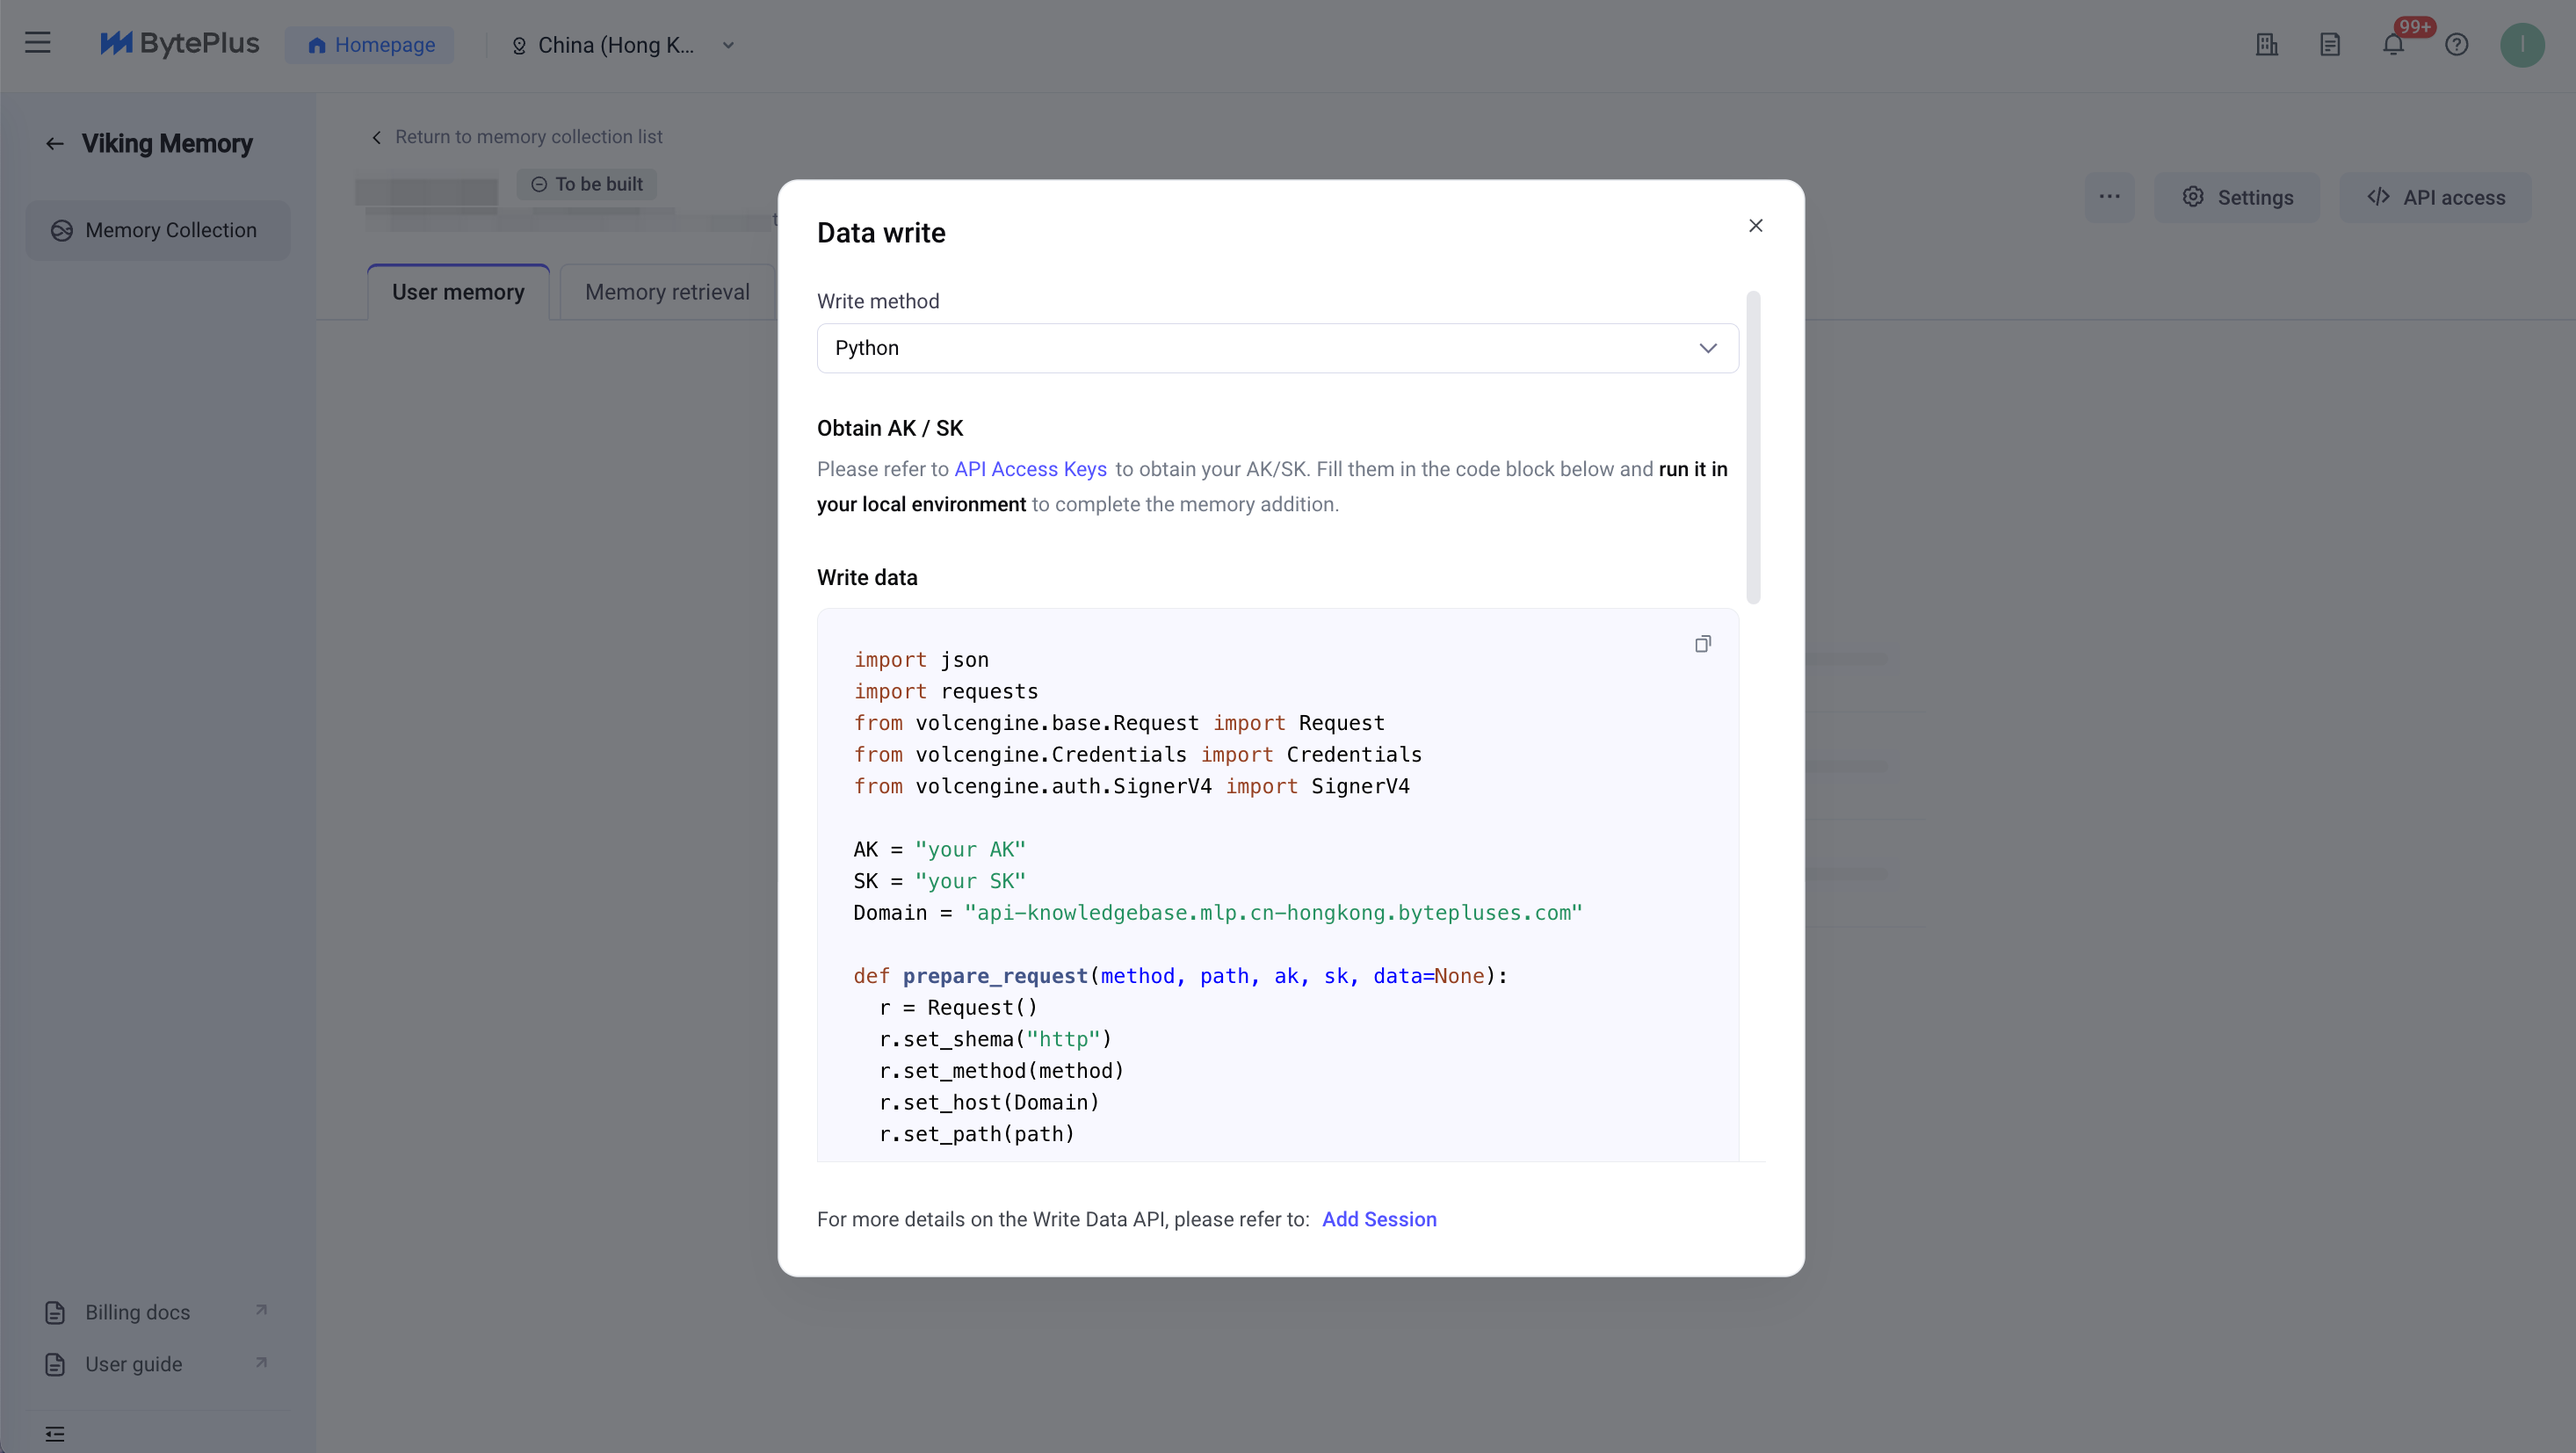
Task: Copy the Python code block
Action: (x=1702, y=644)
